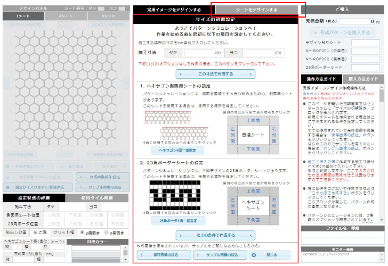Click the この寸法で作成する button
Screen dimensions: 388x266
pyautogui.click(x=215, y=74)
